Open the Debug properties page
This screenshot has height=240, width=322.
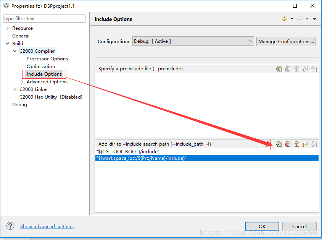point(19,104)
